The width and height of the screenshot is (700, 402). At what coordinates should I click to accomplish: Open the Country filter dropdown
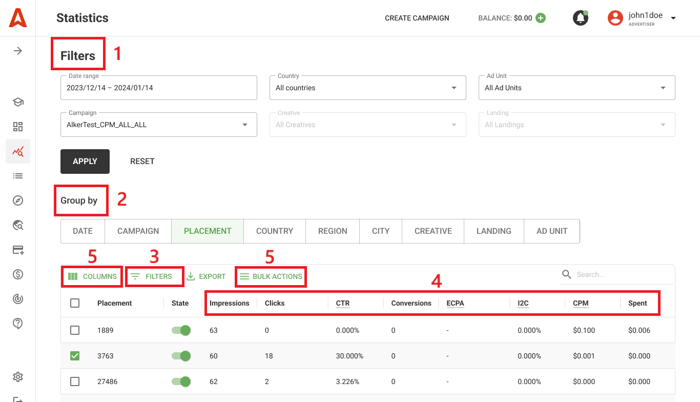[x=453, y=87]
